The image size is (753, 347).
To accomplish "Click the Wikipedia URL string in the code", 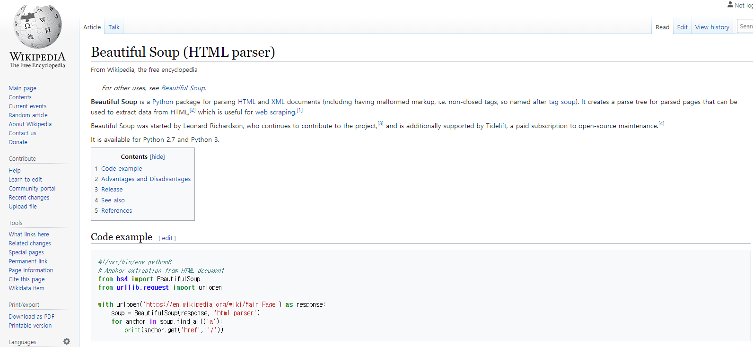I will [210, 304].
